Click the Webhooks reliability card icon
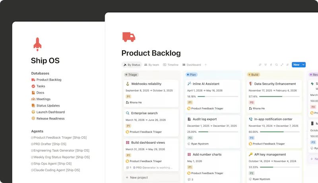The height and width of the screenshot is (183, 318). coord(128,84)
